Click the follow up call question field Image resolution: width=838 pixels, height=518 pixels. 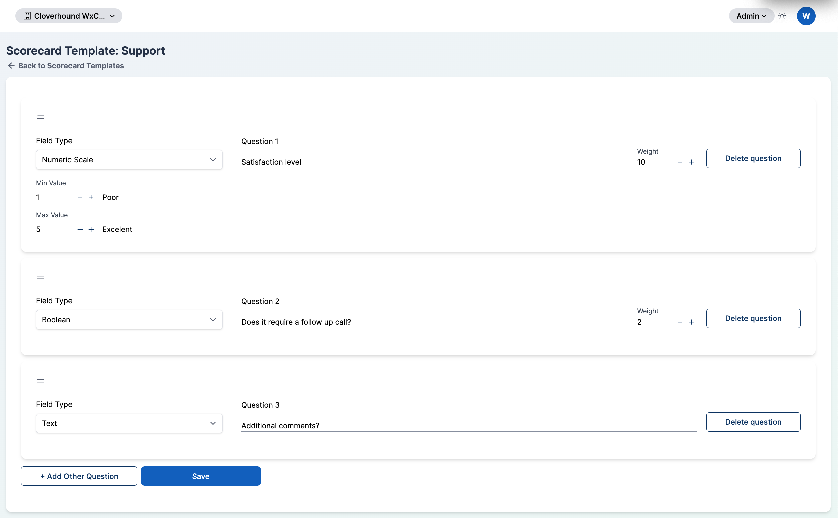[434, 322]
